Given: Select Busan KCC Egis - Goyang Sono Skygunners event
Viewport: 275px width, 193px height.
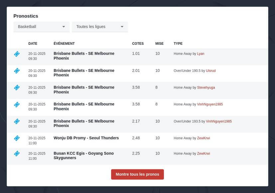Looking at the screenshot, I should click(x=83, y=156).
